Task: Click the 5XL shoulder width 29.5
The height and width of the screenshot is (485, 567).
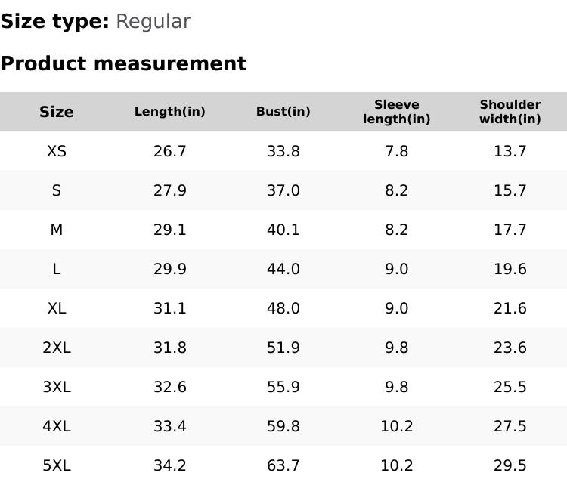Action: click(x=510, y=465)
